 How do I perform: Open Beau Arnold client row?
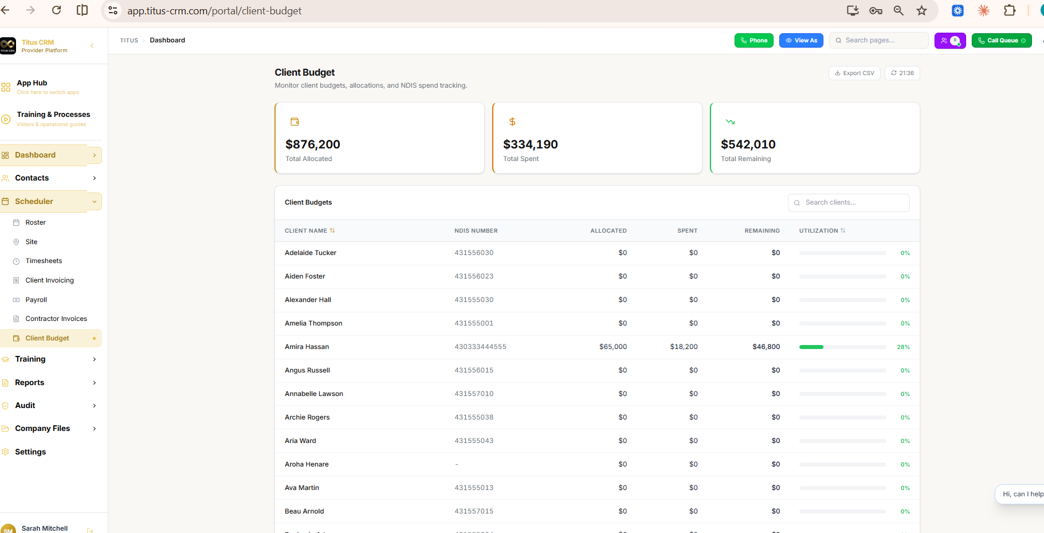[597, 511]
